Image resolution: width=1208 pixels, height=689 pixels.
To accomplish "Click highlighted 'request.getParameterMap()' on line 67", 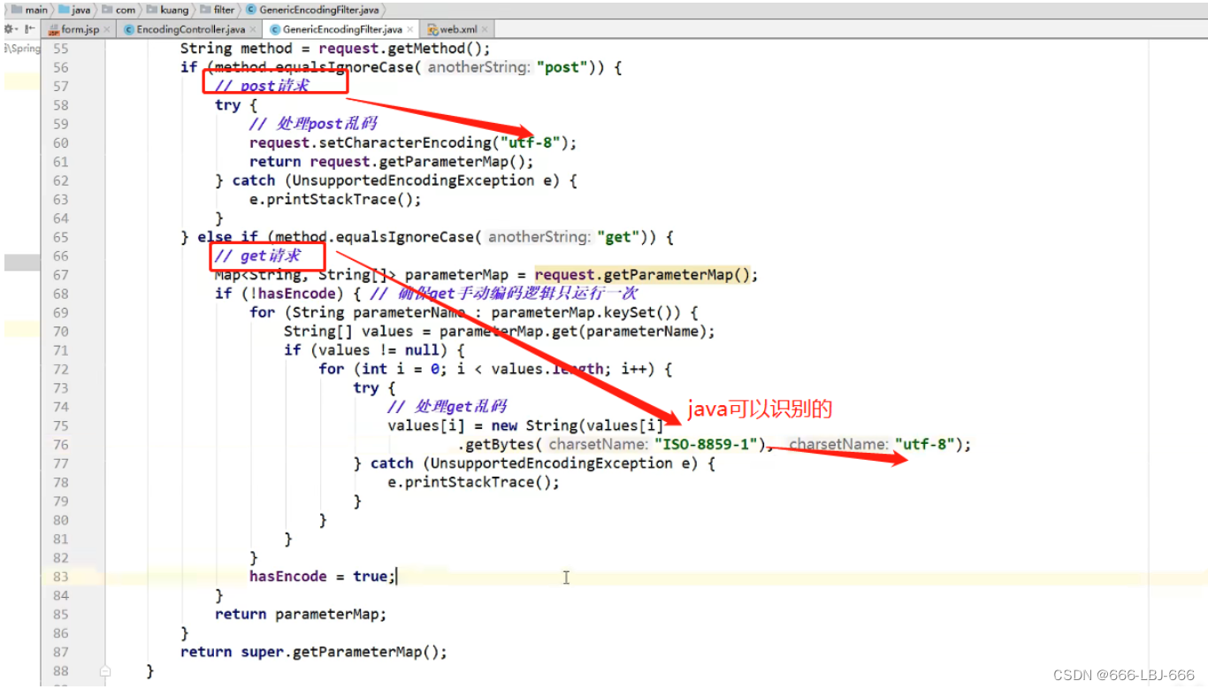I will click(642, 274).
